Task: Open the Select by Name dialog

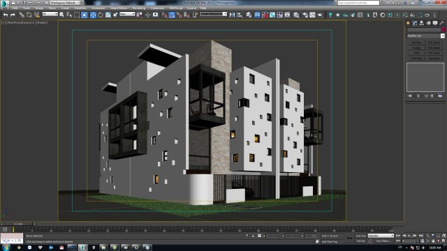Action: (x=69, y=15)
